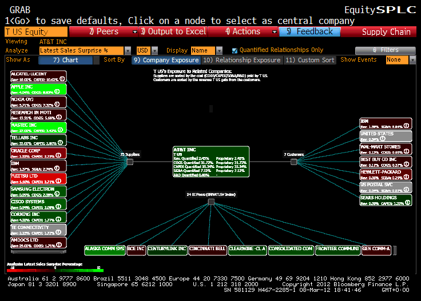Screen dimensions: 421x301
Task: Click the info icon on Best Buy node
Action: pos(407,164)
